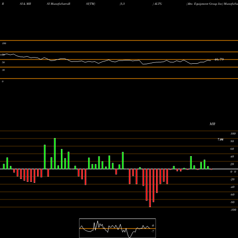This screenshot has width=238, height=238.
Task: Click the RSI value label 46.79
Action: pyautogui.click(x=219, y=59)
